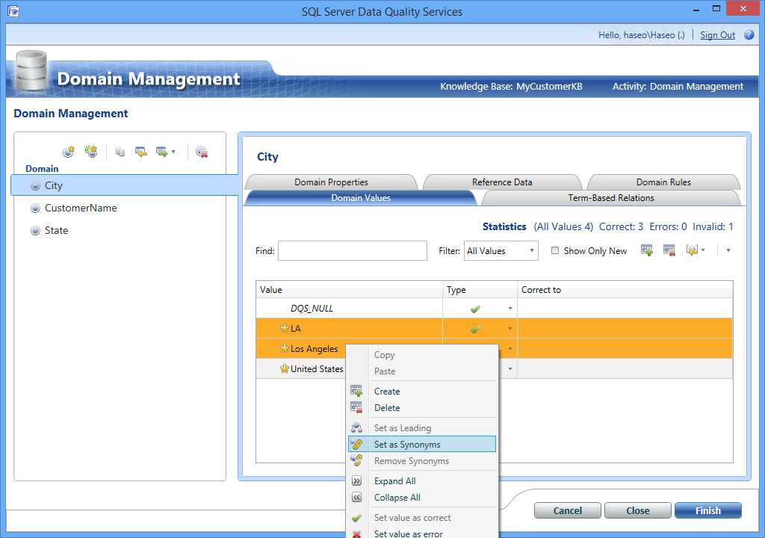Click the Import values icon
Screen dimensions: 765x538
[692, 250]
